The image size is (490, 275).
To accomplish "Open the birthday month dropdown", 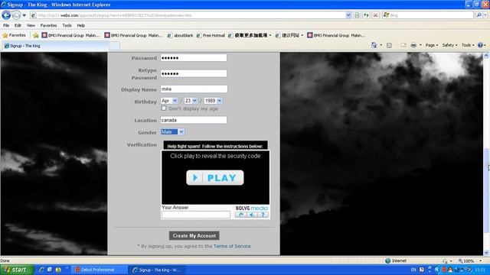I will click(x=169, y=101).
